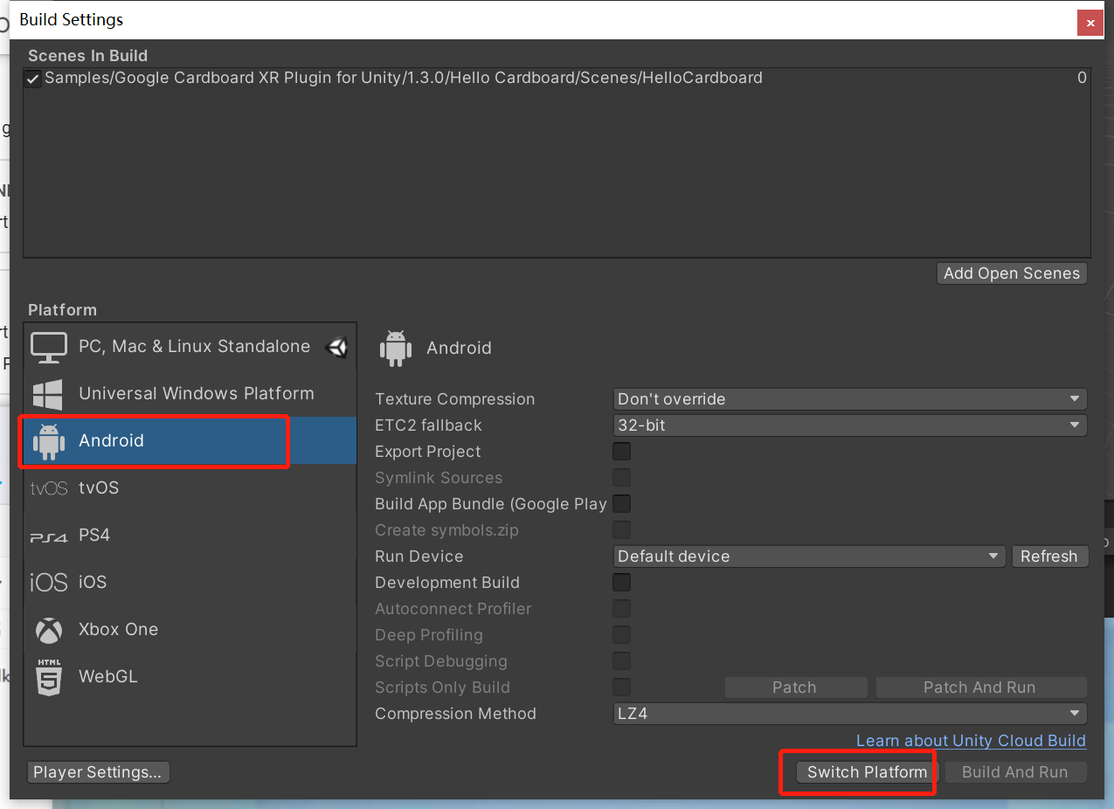Viewport: 1114px width, 809px height.
Task: Select the iOS platform icon
Action: [48, 582]
